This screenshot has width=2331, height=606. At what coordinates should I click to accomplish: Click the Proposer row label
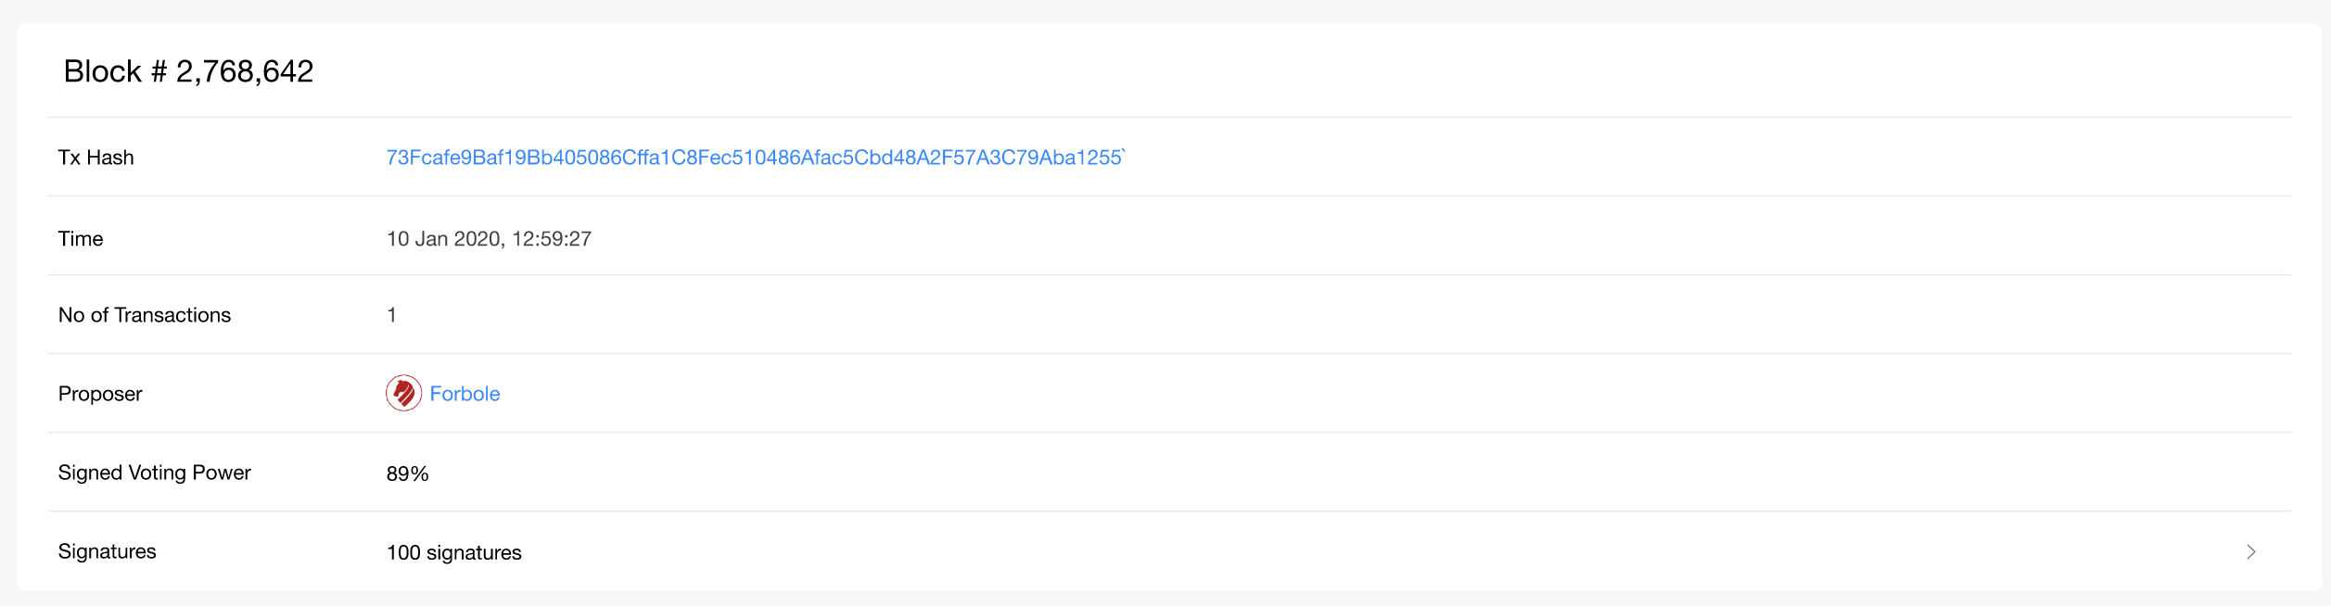click(99, 393)
